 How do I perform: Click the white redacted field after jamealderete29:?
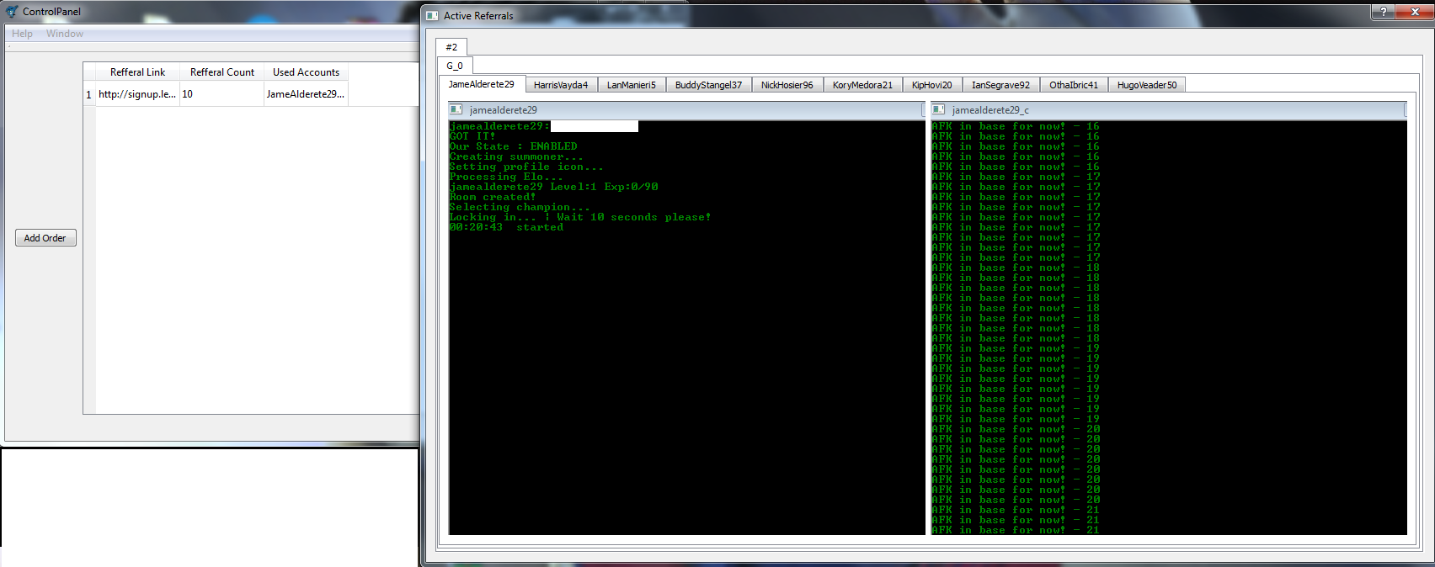(x=594, y=126)
